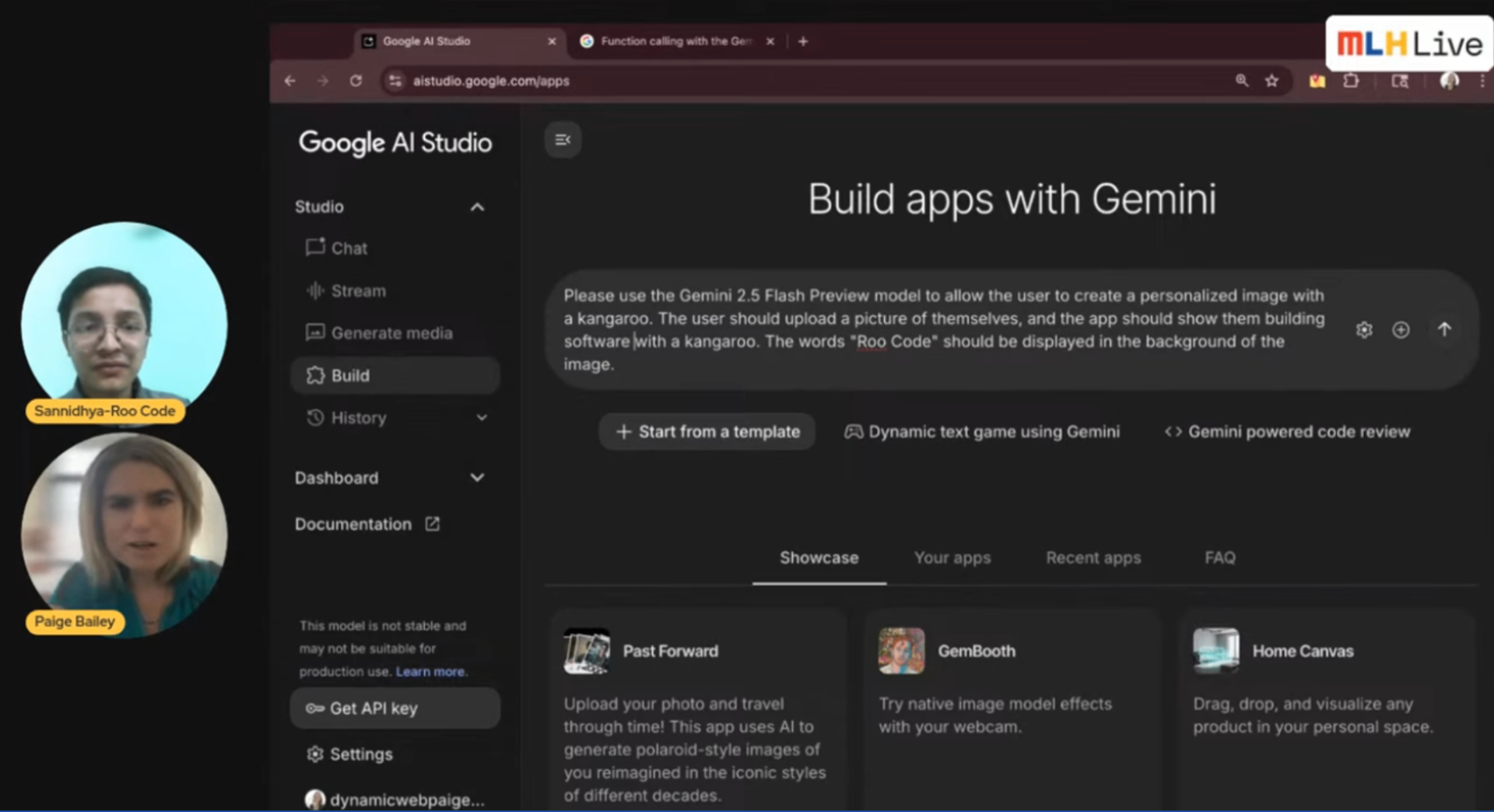Submit the prompt with the up-arrow icon
Image resolution: width=1494 pixels, height=812 pixels.
1444,329
